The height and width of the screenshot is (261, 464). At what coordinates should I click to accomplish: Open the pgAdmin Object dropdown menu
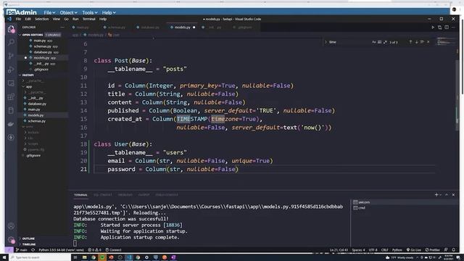68,13
